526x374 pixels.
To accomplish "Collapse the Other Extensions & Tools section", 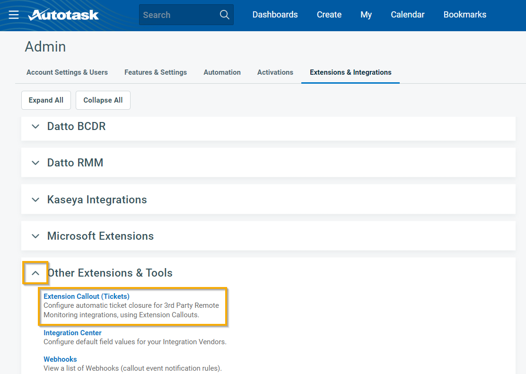I will [35, 273].
